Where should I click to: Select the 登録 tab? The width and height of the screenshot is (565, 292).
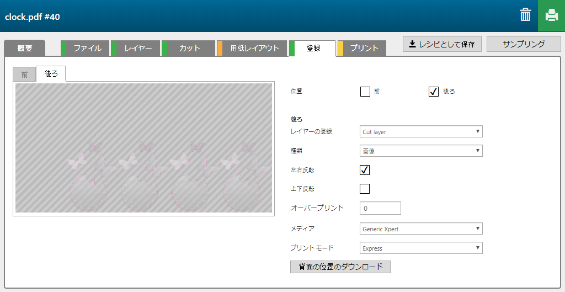click(312, 49)
